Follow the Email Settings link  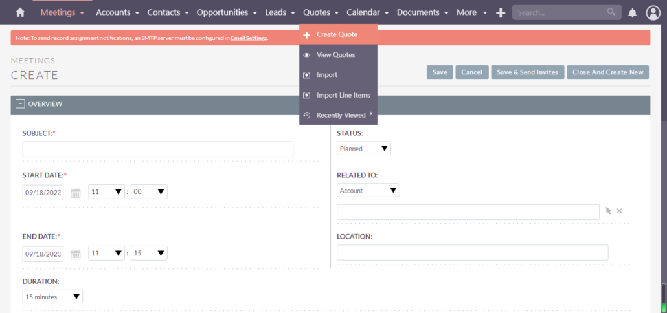(x=249, y=38)
